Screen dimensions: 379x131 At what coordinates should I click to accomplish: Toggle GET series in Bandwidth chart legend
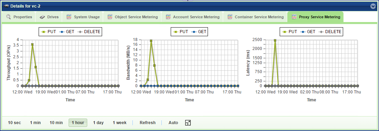(x=198, y=31)
